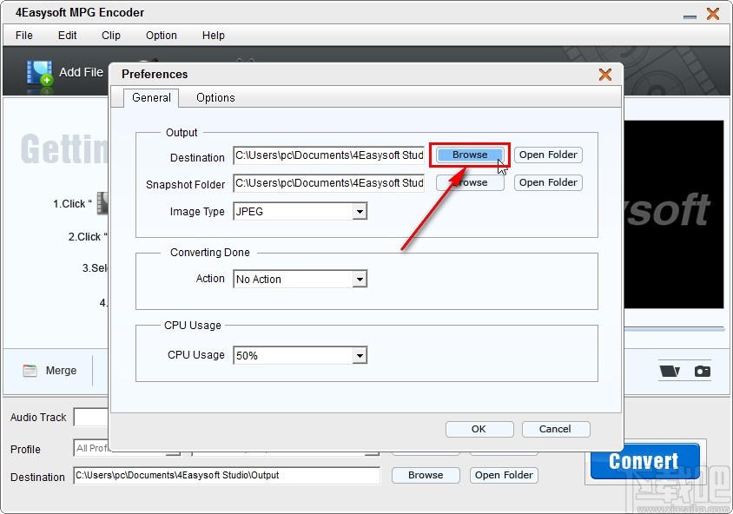Screen dimensions: 733x514
Task: Open snapshot folder icon below preview
Action: 670,371
